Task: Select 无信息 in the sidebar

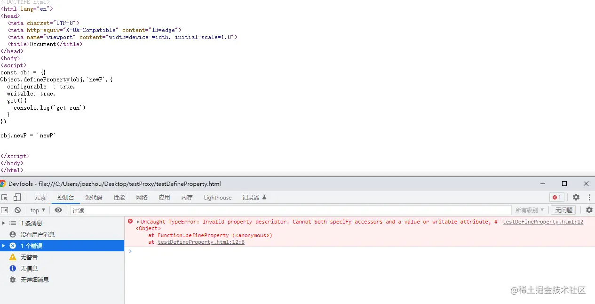Action: [x=62, y=268]
